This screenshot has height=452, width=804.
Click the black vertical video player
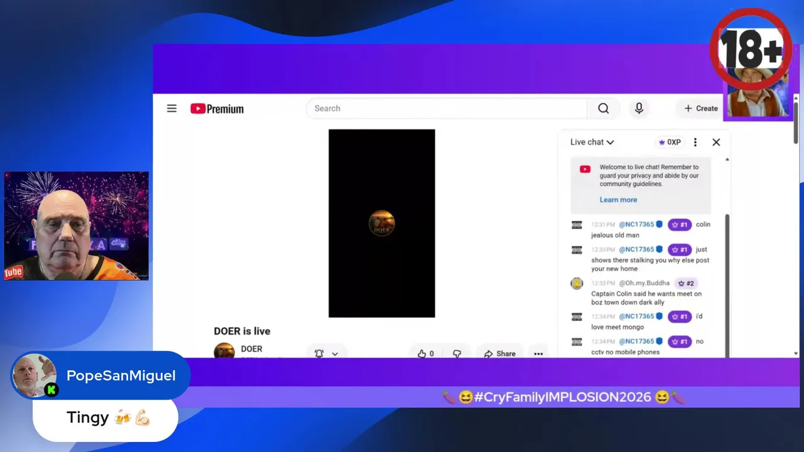[382, 223]
